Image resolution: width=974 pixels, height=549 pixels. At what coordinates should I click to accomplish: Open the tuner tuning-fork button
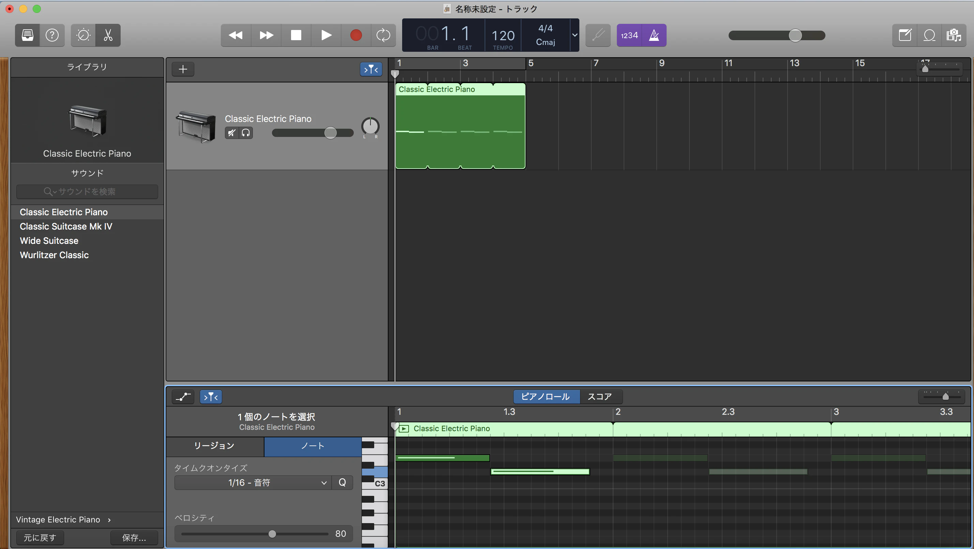coord(598,35)
